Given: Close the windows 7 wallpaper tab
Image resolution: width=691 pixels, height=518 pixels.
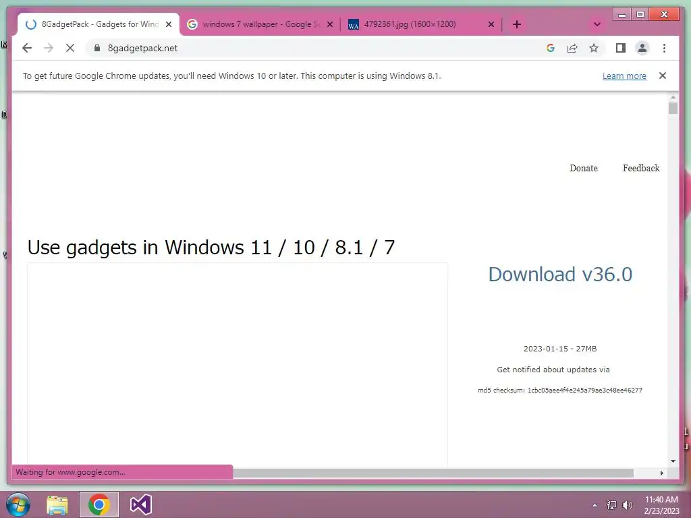Looking at the screenshot, I should (329, 24).
